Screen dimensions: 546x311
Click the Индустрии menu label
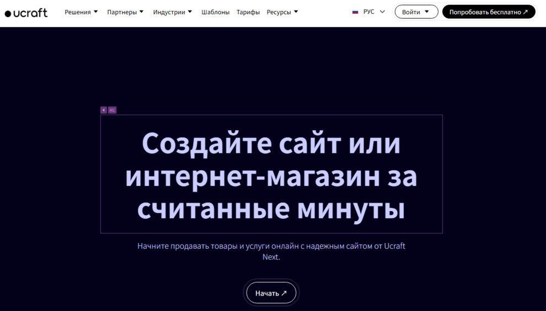pyautogui.click(x=169, y=12)
